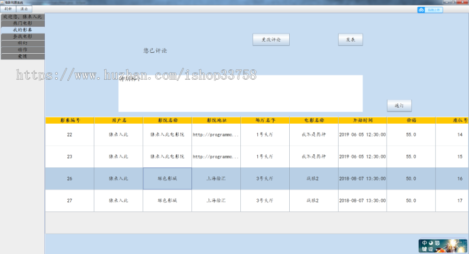
Task: Click the 用户名 column header
Action: point(119,120)
